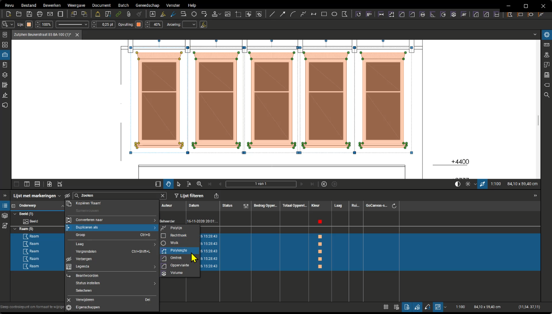Click the page number field 1 van 1

click(261, 184)
